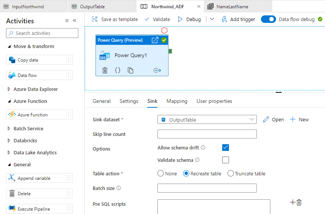Select Truncate table radio option
Screen dimensions: 325x214
230,173
